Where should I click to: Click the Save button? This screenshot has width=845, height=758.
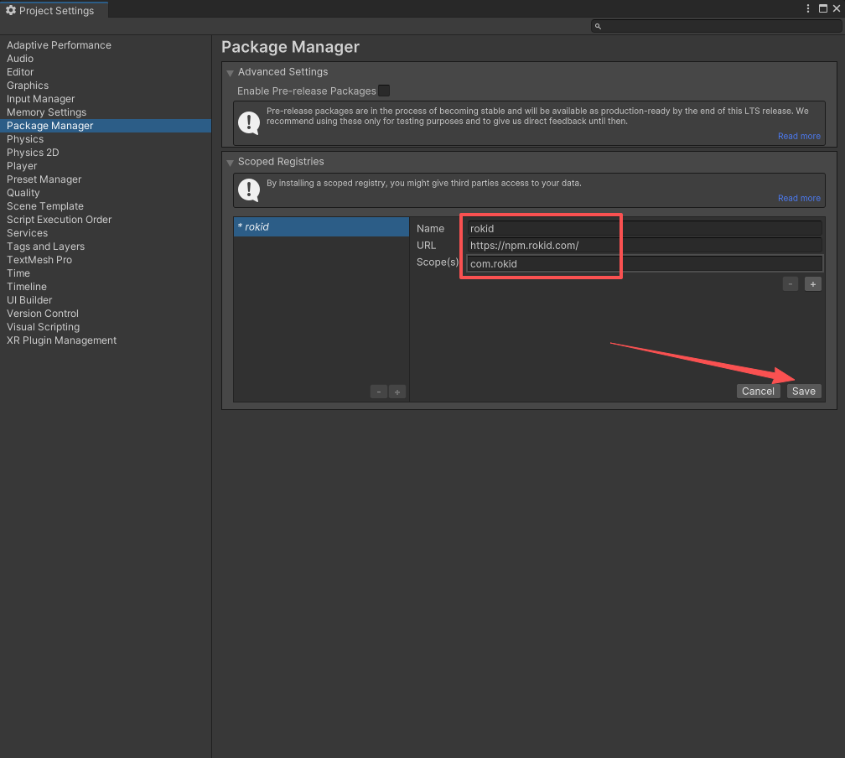(x=803, y=392)
